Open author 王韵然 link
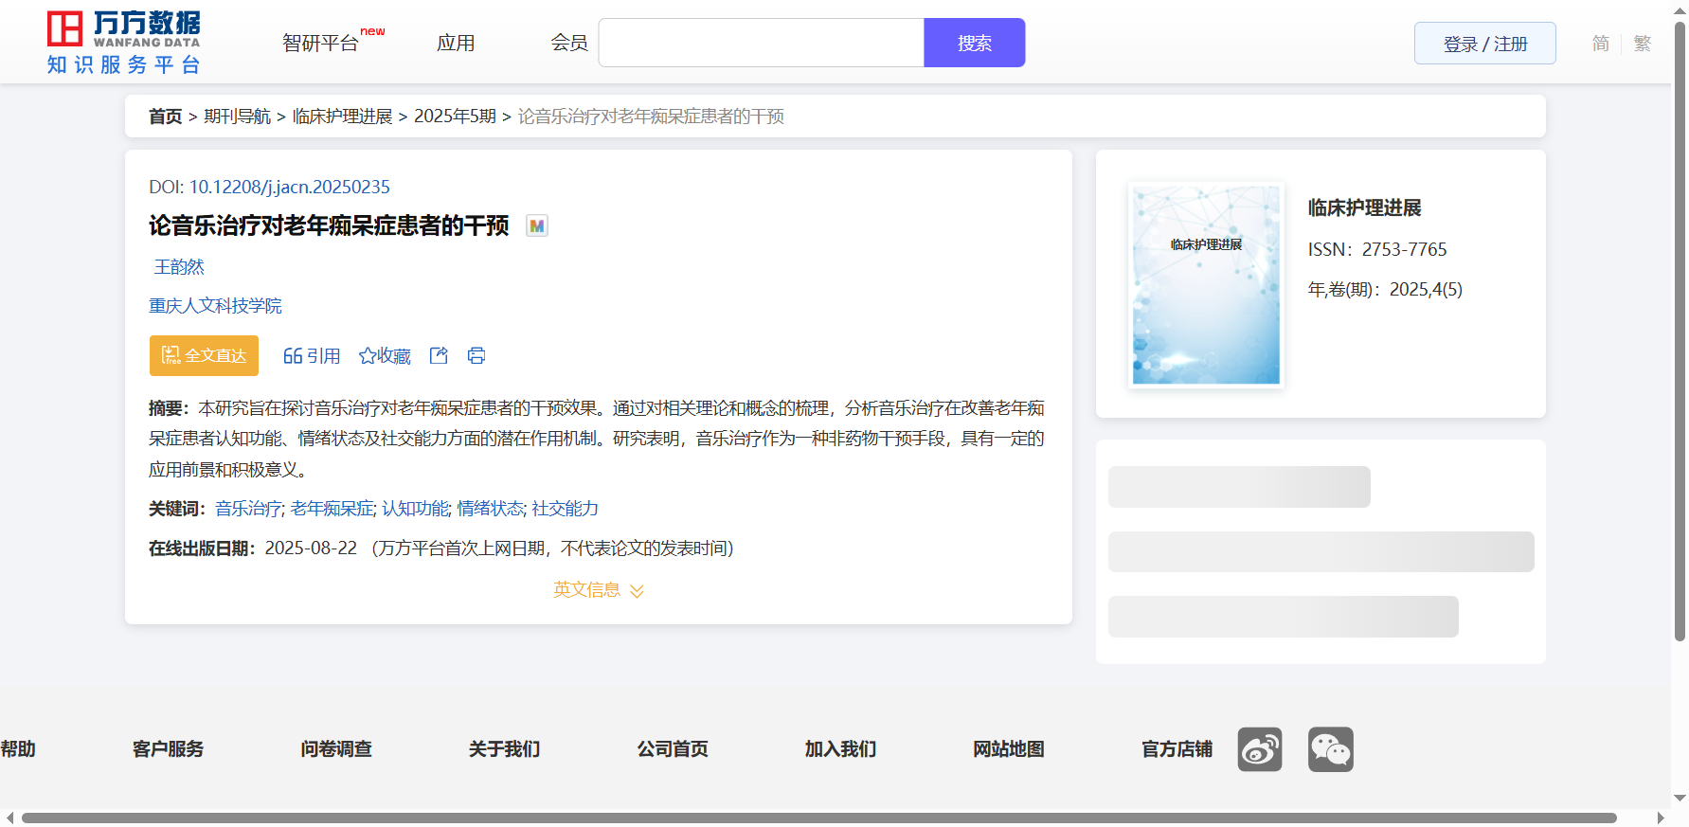 point(179,267)
